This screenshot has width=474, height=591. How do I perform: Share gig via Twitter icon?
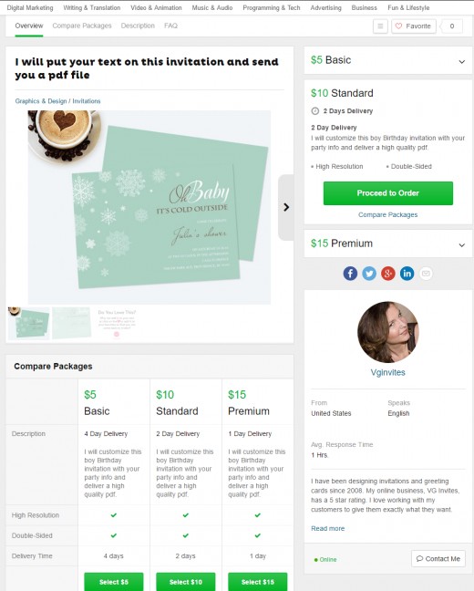(x=369, y=274)
